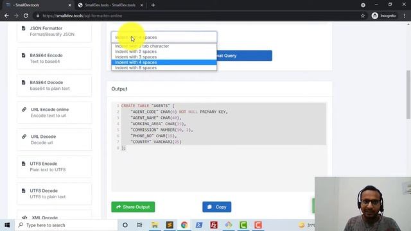Go forward in browser history
Screen dimensions: 411x231
16,15
